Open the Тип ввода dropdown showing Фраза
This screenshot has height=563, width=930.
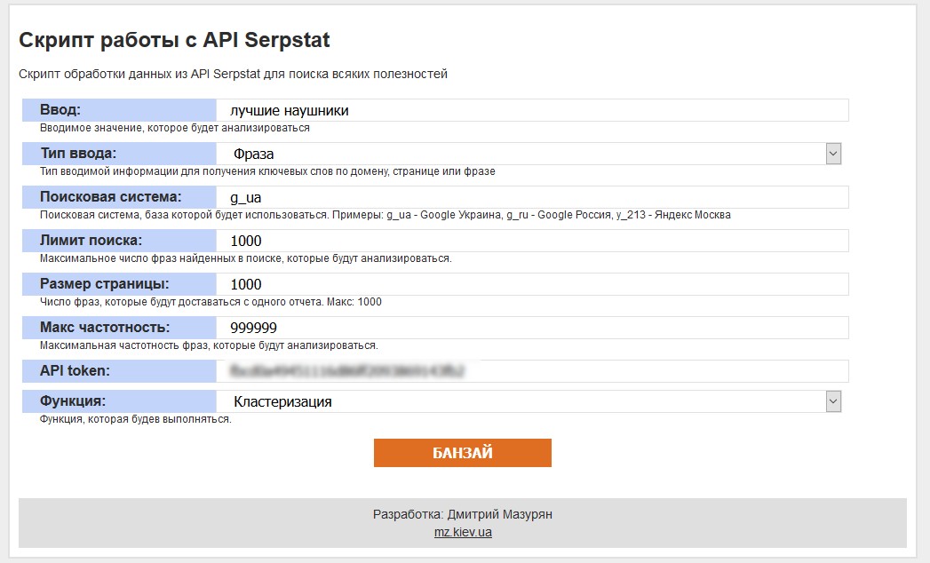pos(529,154)
